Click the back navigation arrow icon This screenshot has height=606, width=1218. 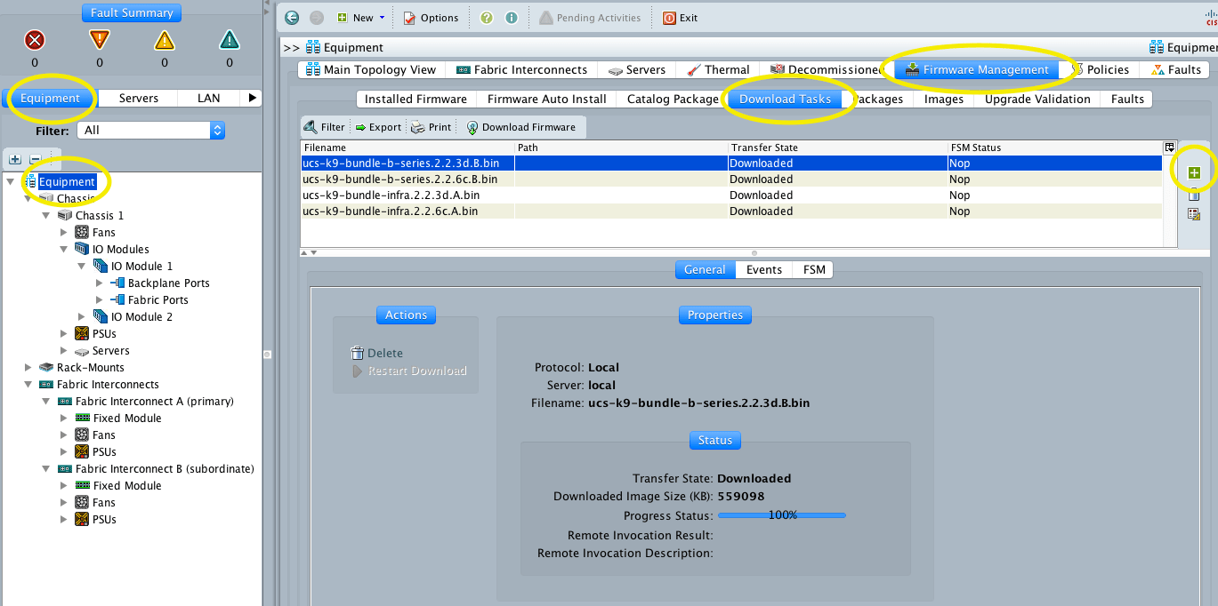291,17
